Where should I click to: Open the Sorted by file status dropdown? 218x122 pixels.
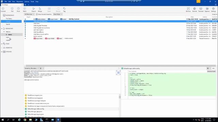tap(31, 68)
